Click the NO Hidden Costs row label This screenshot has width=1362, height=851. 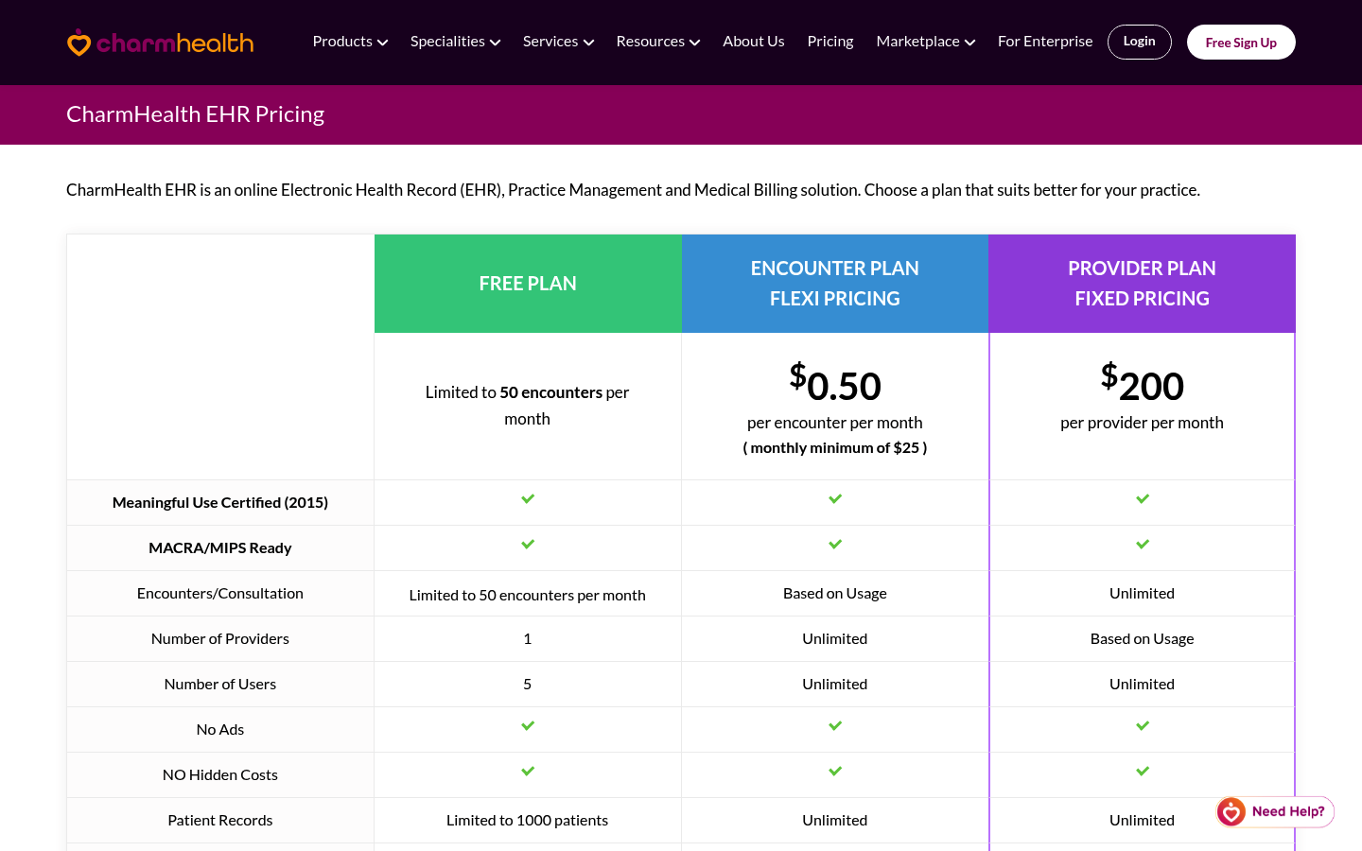(220, 775)
